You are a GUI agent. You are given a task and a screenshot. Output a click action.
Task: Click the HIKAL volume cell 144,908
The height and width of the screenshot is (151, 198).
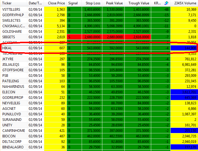coord(184,48)
